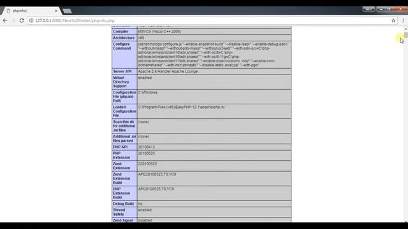Minimize the Chrome window
The height and width of the screenshot is (229, 408).
coord(381,9)
